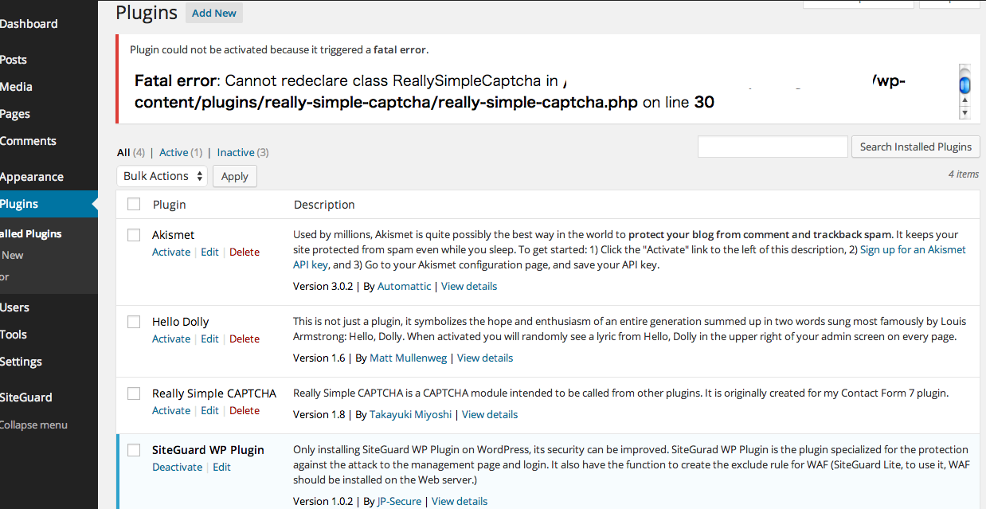The width and height of the screenshot is (986, 509).
Task: Delete the Really Simple CAPTCHA plugin
Action: (x=245, y=410)
